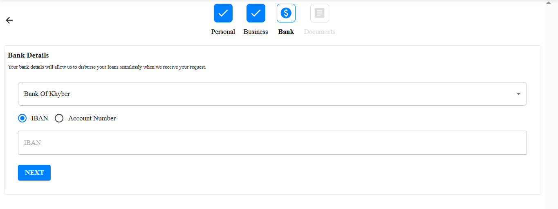558x209 pixels.
Task: Click the Bank step dollar icon
Action: point(286,13)
